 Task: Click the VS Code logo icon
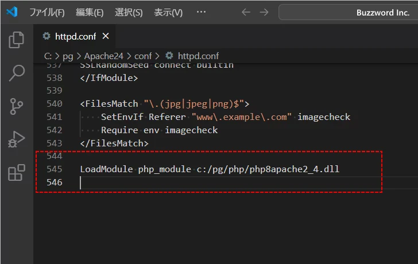click(12, 12)
